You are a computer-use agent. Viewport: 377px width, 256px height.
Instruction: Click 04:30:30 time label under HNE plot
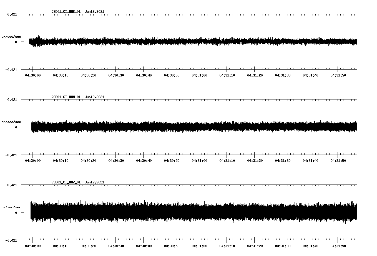pos(116,75)
